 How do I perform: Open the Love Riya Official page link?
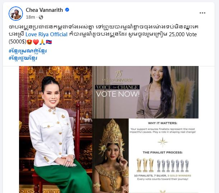click(x=46, y=34)
